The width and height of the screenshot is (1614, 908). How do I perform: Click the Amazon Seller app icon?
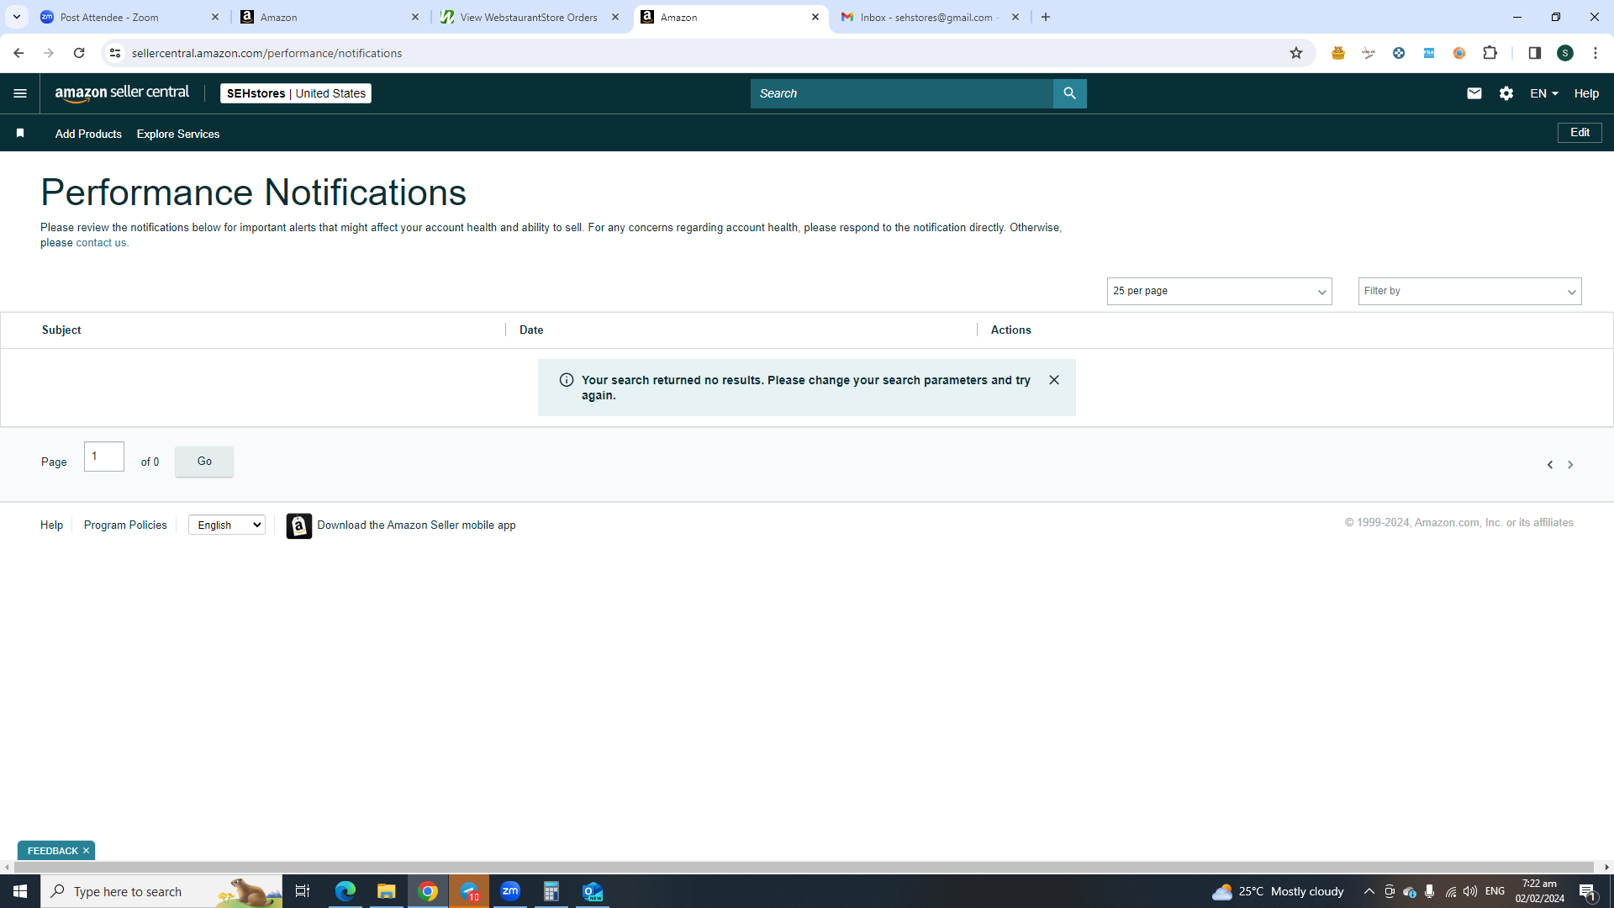point(299,525)
